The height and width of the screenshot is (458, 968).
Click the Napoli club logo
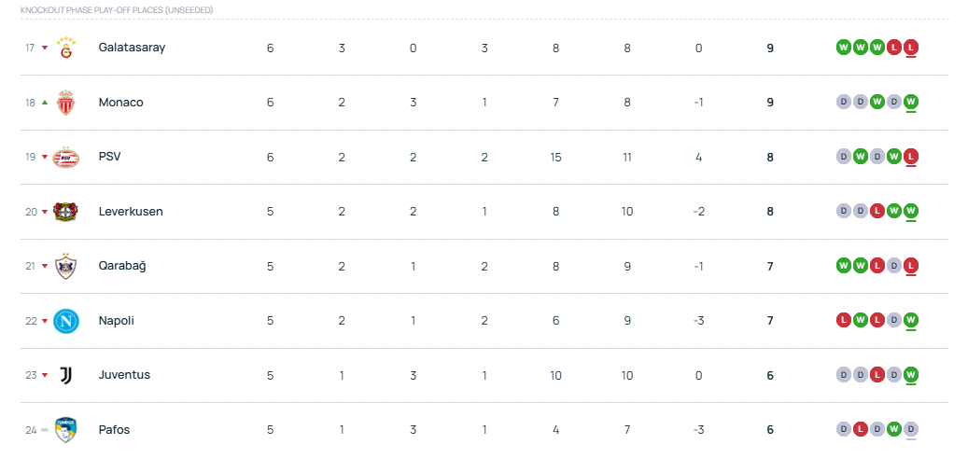pyautogui.click(x=66, y=321)
